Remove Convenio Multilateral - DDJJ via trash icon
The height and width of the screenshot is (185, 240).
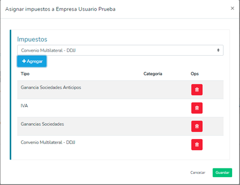197,144
